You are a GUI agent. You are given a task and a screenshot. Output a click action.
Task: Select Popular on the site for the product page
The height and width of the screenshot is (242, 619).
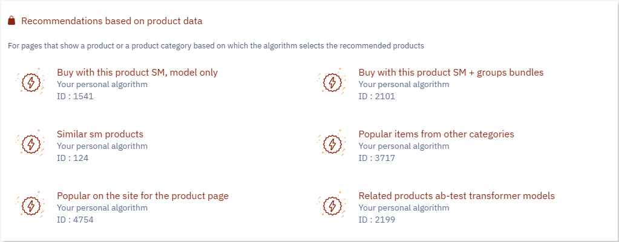pos(143,196)
